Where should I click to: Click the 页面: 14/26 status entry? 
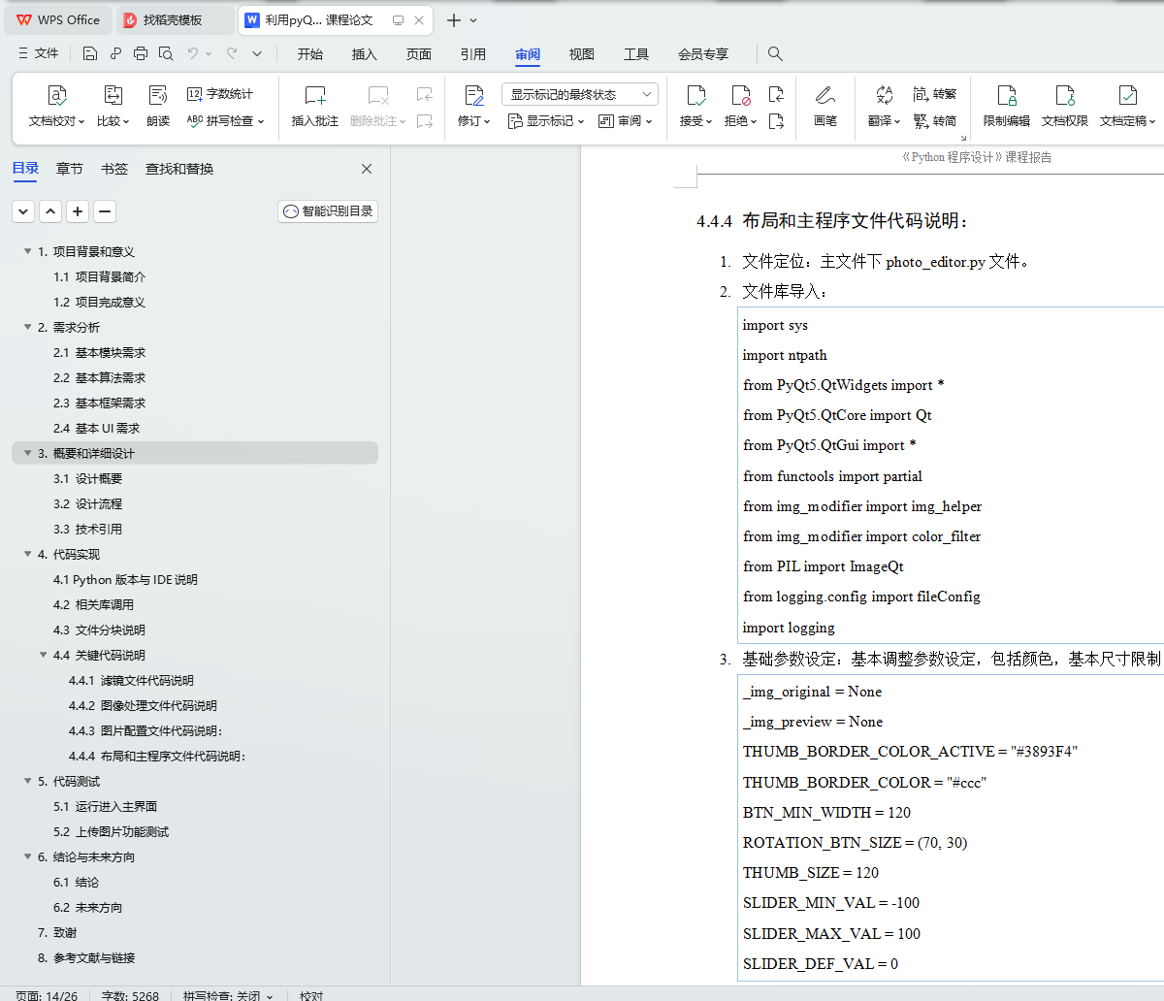47,994
